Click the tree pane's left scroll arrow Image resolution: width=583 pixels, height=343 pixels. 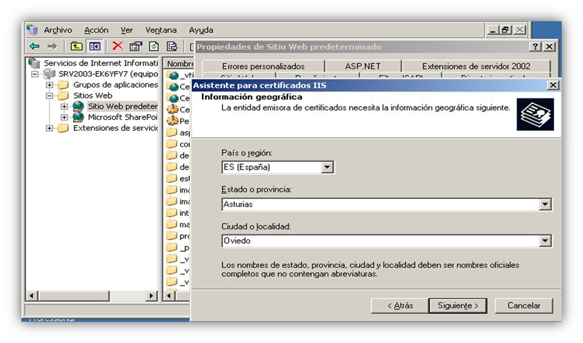point(31,296)
